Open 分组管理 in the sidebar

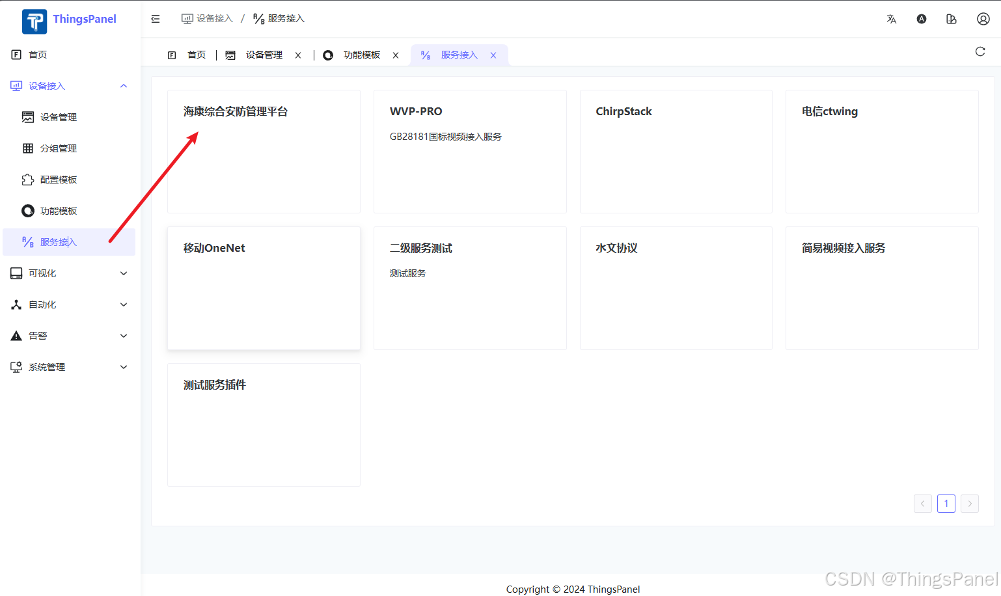[x=70, y=148]
